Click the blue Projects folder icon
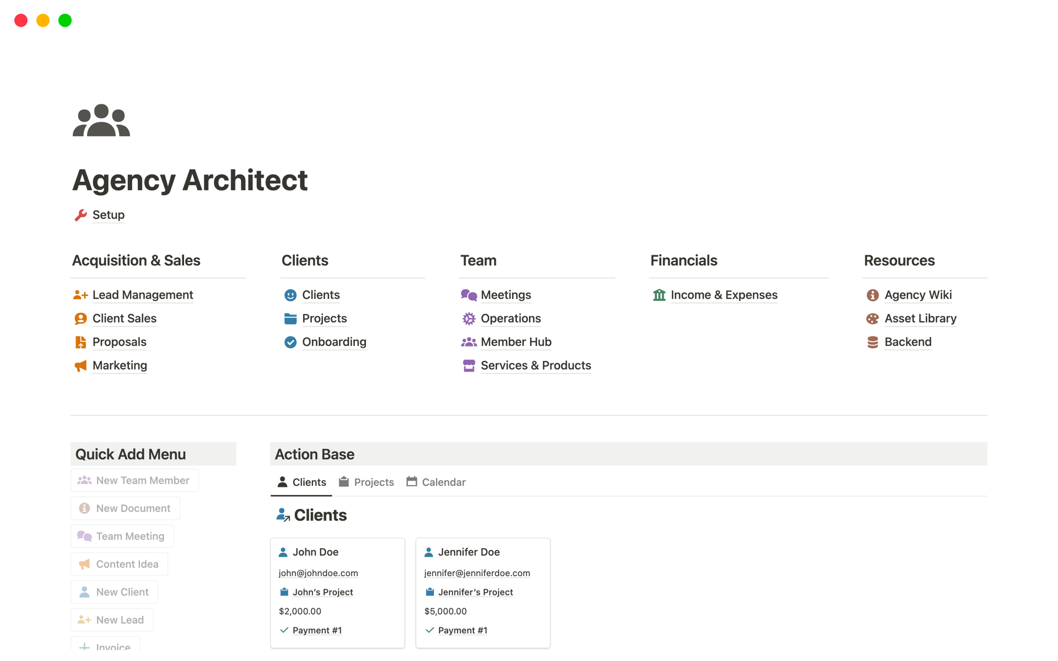1058x661 pixels. pos(290,318)
